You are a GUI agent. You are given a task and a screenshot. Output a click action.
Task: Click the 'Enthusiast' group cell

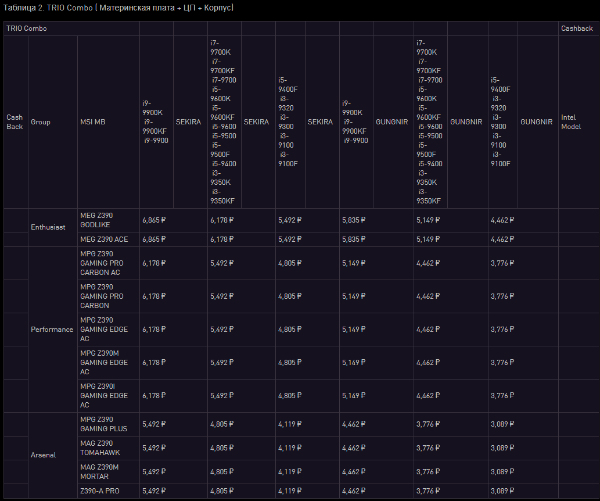pos(48,227)
